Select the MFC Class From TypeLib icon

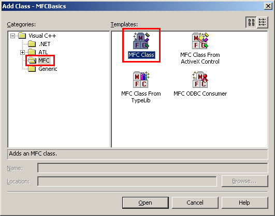click(141, 80)
